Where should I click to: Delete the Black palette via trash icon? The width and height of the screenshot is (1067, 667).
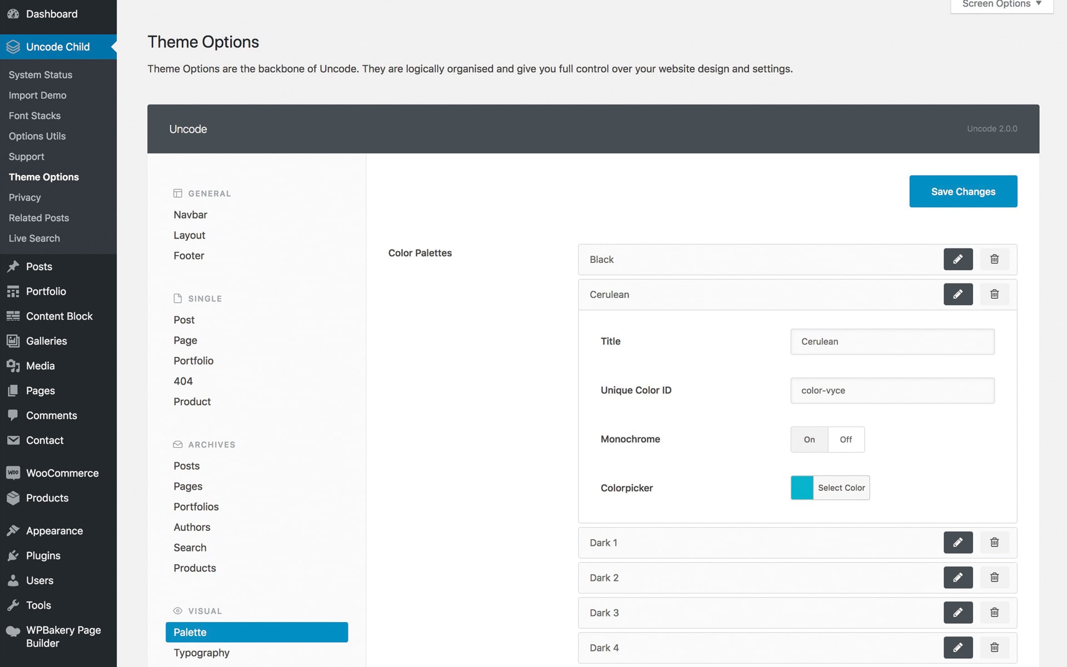click(x=994, y=259)
